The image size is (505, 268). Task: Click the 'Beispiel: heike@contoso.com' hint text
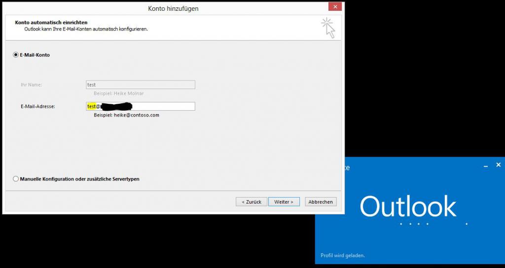(x=127, y=115)
